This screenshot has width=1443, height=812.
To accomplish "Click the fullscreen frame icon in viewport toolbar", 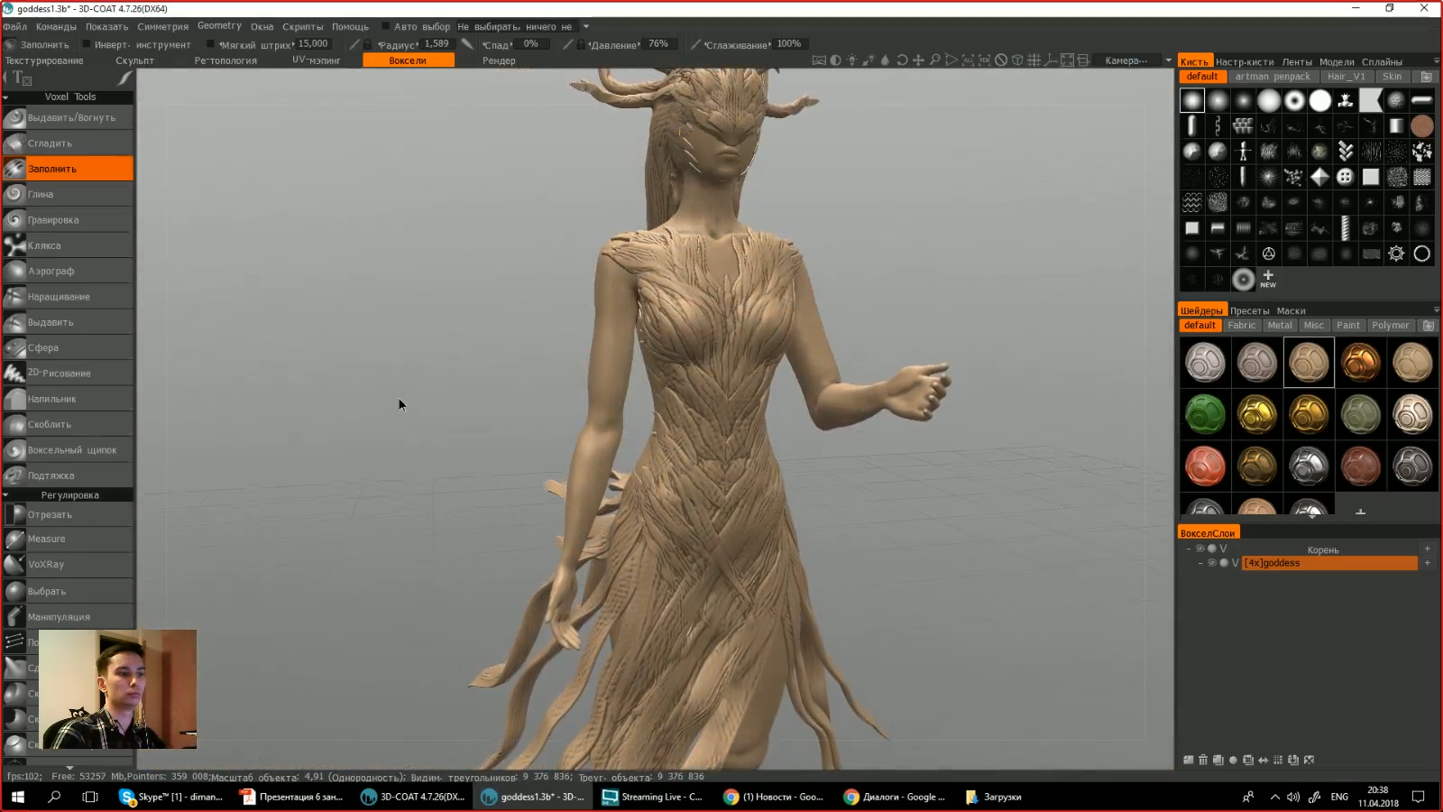I will point(1067,60).
